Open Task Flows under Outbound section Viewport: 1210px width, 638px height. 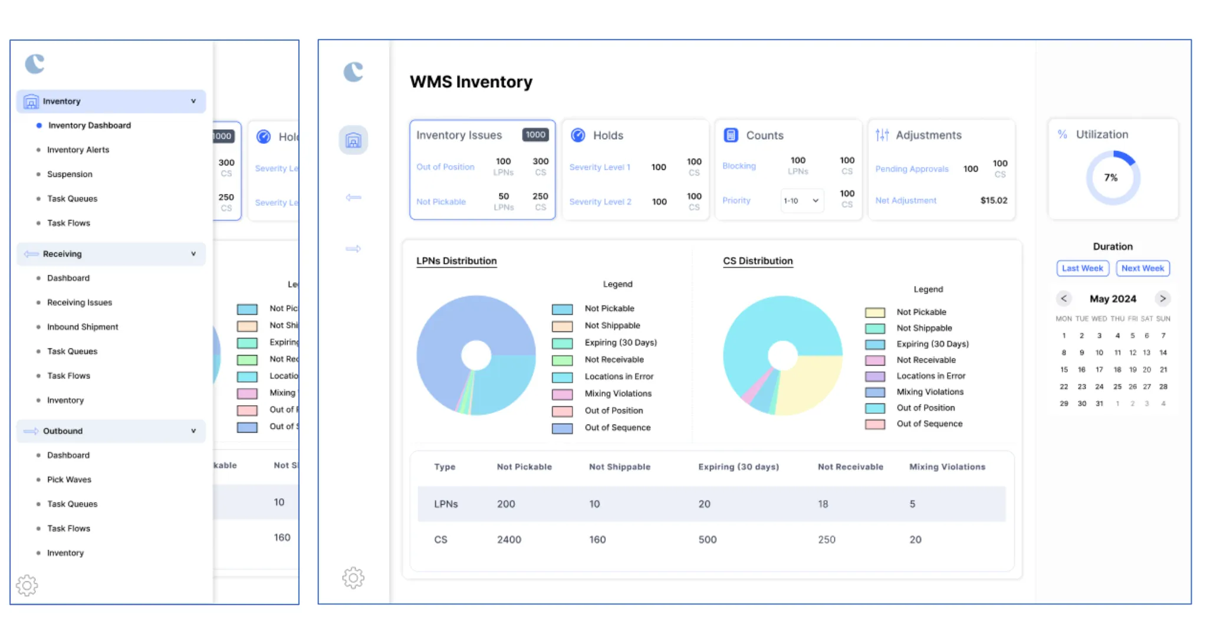click(68, 528)
